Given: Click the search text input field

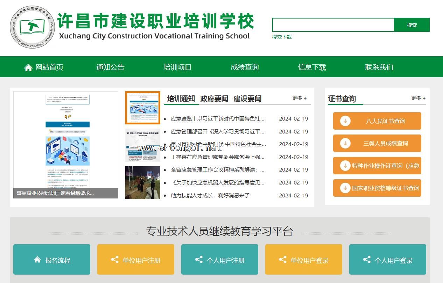Looking at the screenshot, I should 333,25.
